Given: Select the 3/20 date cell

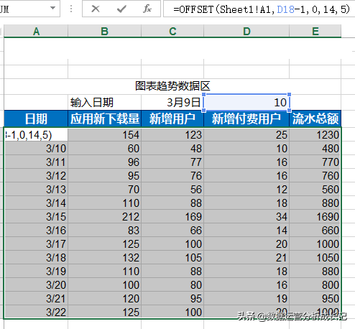Looking at the screenshot, I should (36, 285).
